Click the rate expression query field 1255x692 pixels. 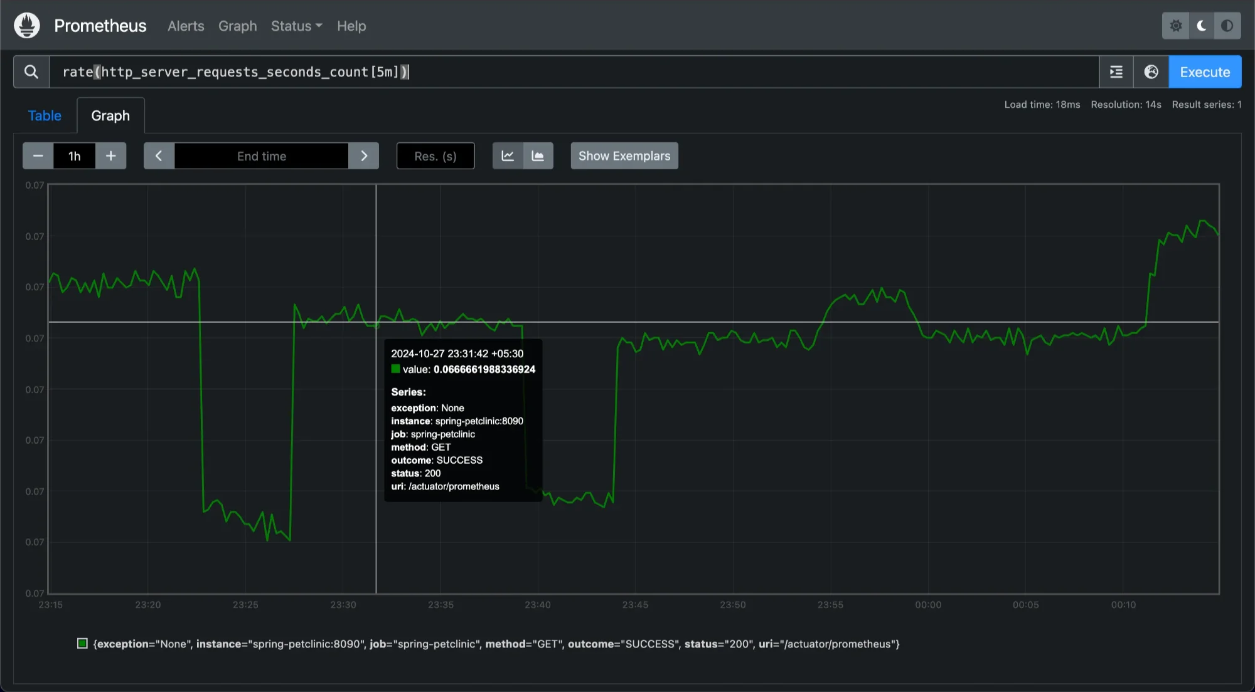574,72
